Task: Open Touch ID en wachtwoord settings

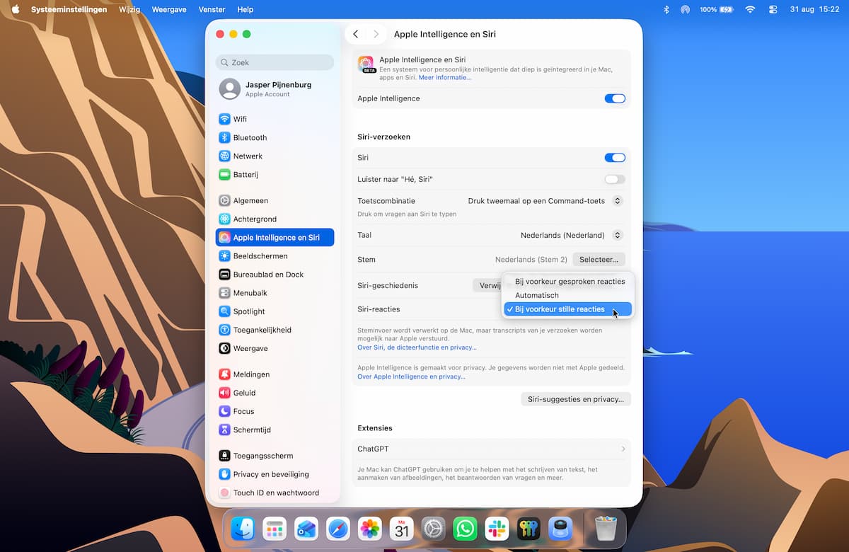Action: click(275, 492)
